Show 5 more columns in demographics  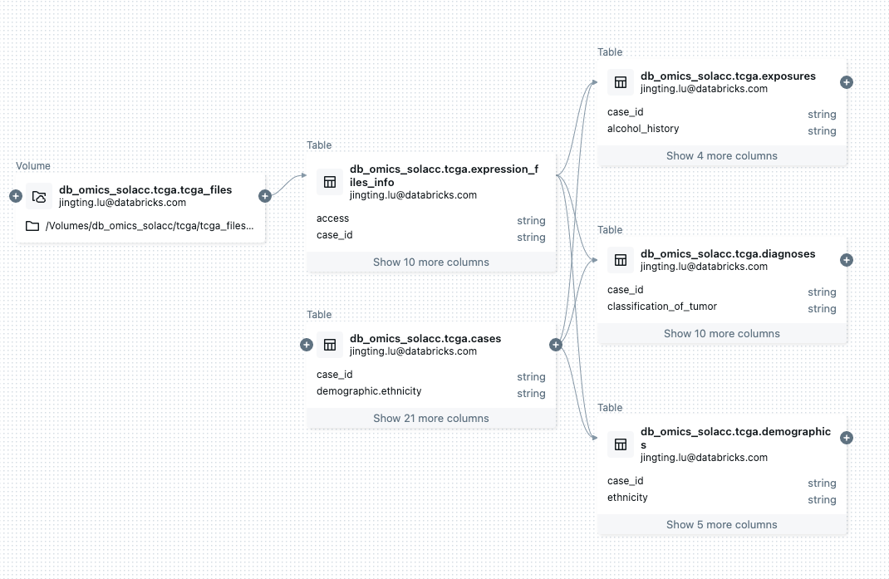pos(721,524)
